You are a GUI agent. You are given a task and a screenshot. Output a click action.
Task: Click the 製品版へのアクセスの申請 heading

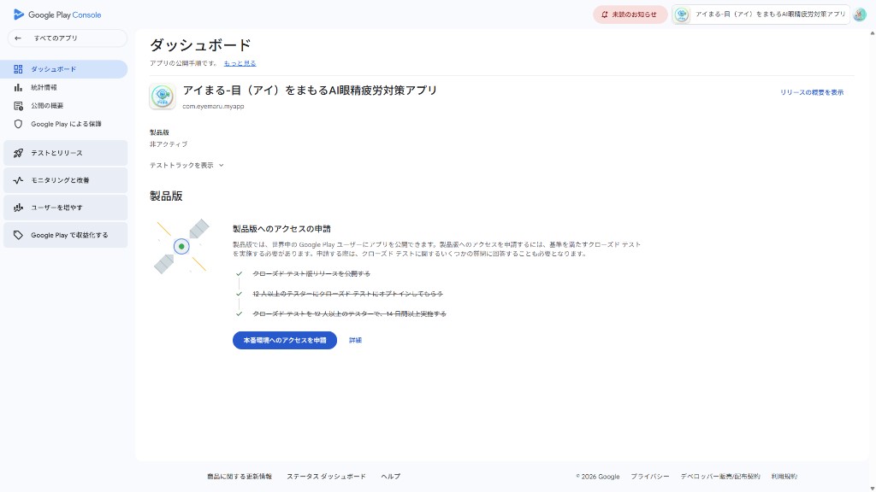point(281,229)
